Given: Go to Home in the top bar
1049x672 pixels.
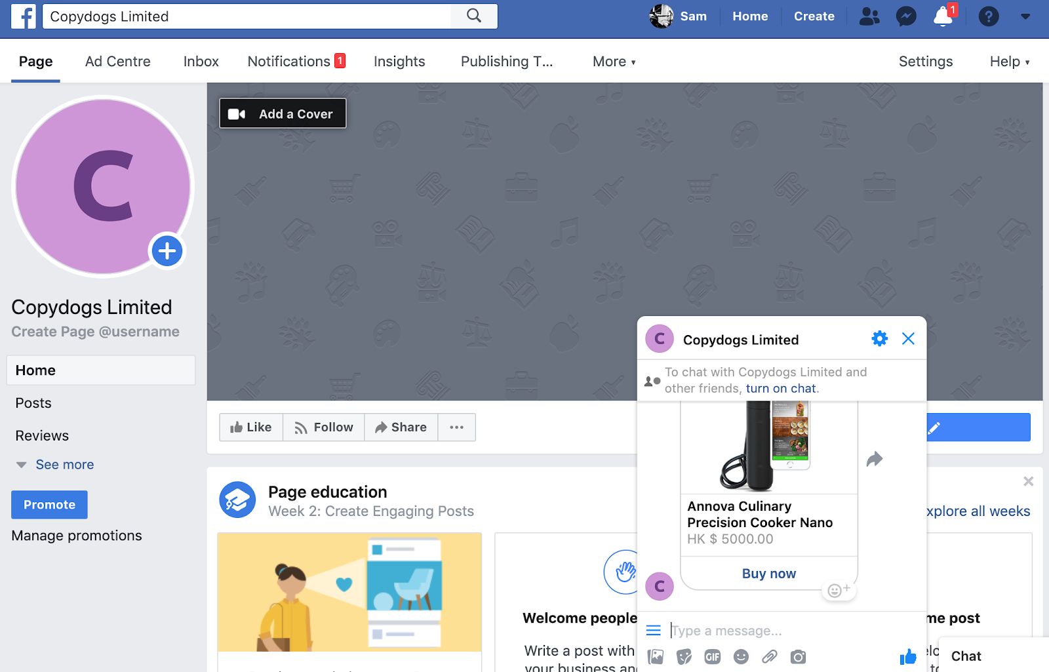Looking at the screenshot, I should pyautogui.click(x=750, y=16).
